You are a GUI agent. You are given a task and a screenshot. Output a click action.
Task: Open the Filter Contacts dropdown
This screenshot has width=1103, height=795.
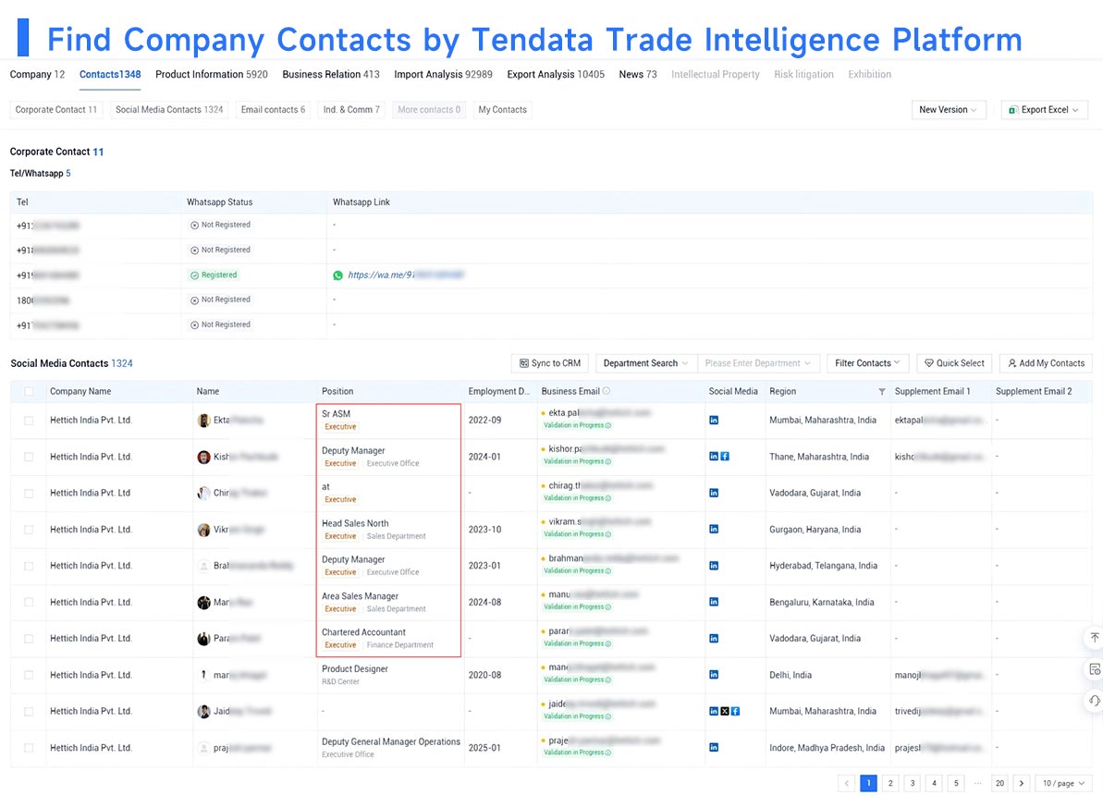coord(867,363)
